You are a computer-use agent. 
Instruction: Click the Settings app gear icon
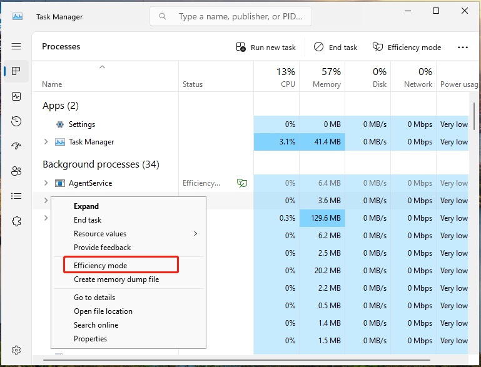pyautogui.click(x=60, y=124)
